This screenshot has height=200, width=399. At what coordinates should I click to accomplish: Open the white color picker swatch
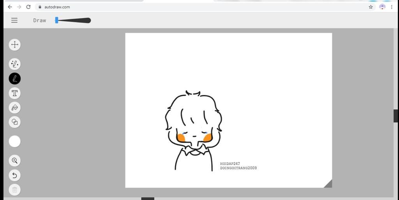click(15, 141)
